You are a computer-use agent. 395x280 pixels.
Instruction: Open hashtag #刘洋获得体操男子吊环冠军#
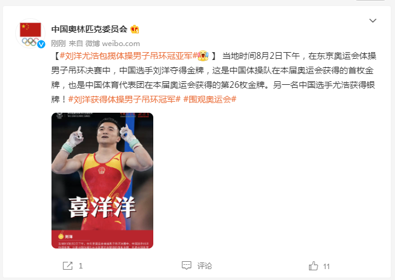[124, 99]
